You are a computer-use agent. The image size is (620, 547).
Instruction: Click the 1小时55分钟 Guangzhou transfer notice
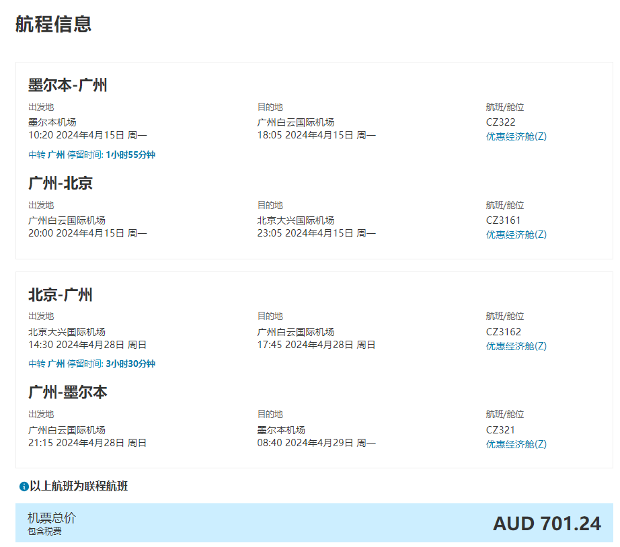pos(91,155)
